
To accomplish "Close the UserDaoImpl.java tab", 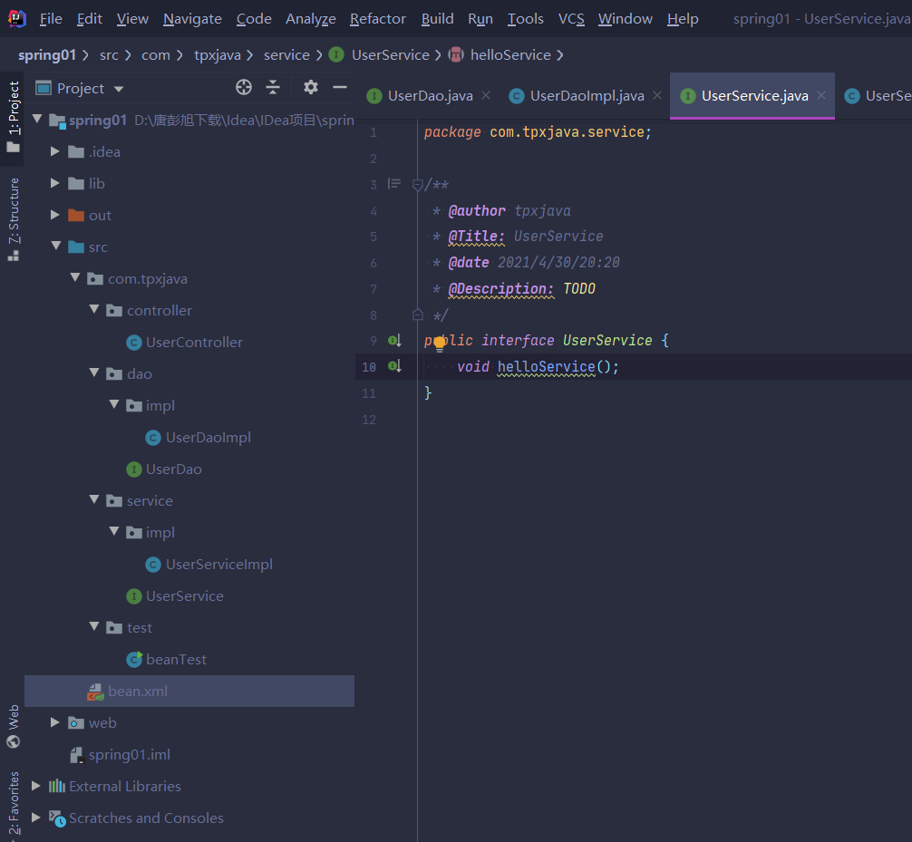I will pyautogui.click(x=657, y=95).
